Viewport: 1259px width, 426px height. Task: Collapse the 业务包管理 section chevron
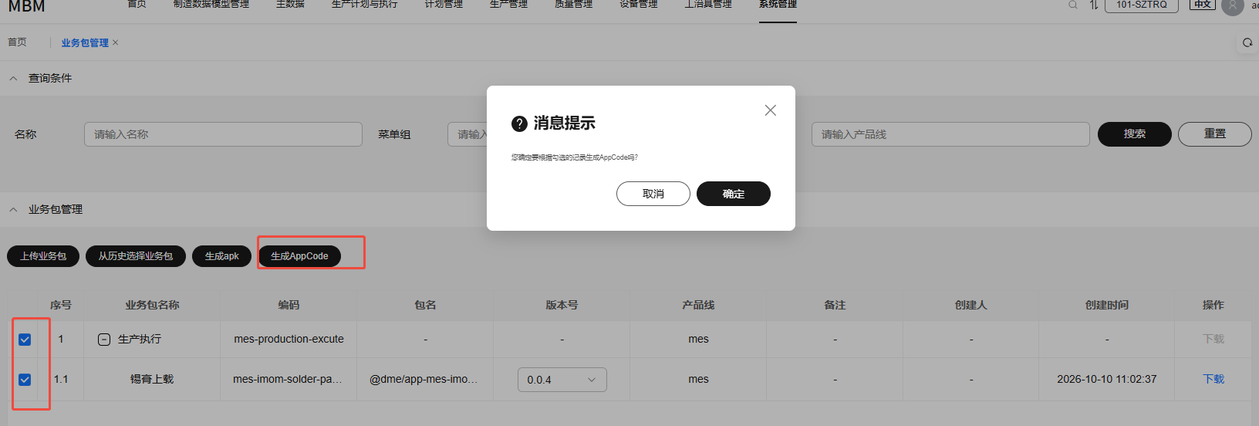click(13, 209)
